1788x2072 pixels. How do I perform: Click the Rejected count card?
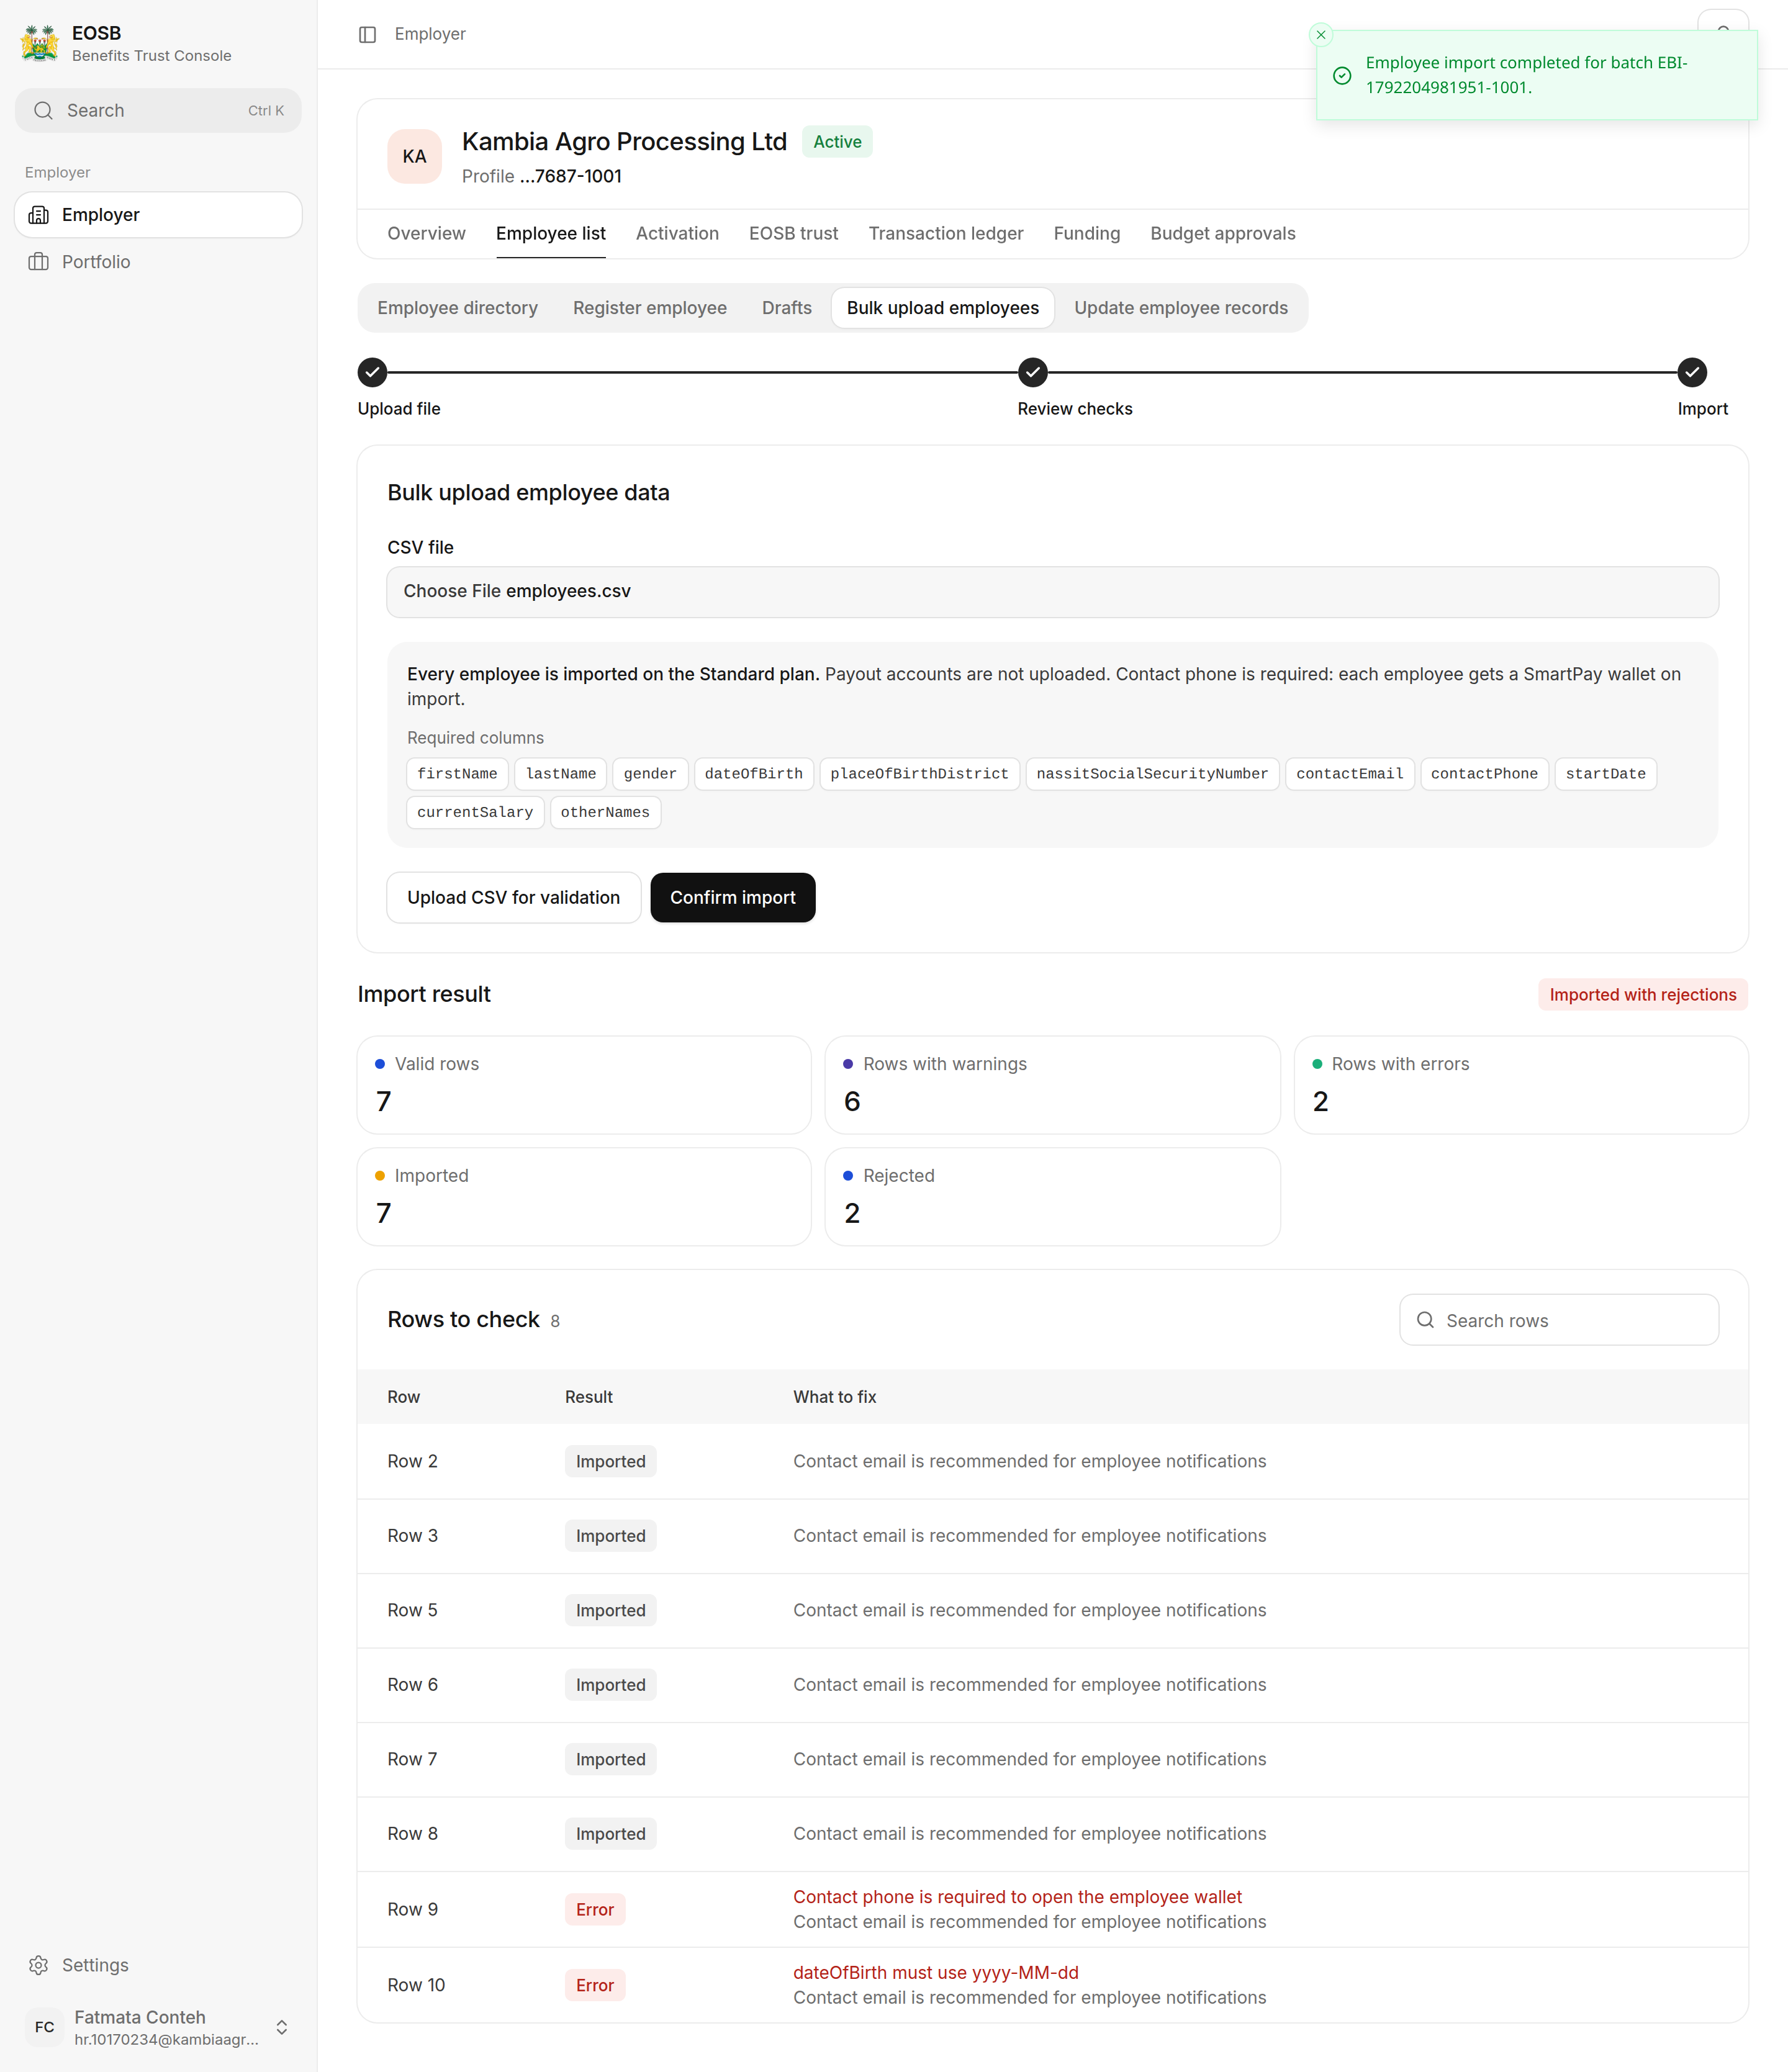point(1052,1197)
